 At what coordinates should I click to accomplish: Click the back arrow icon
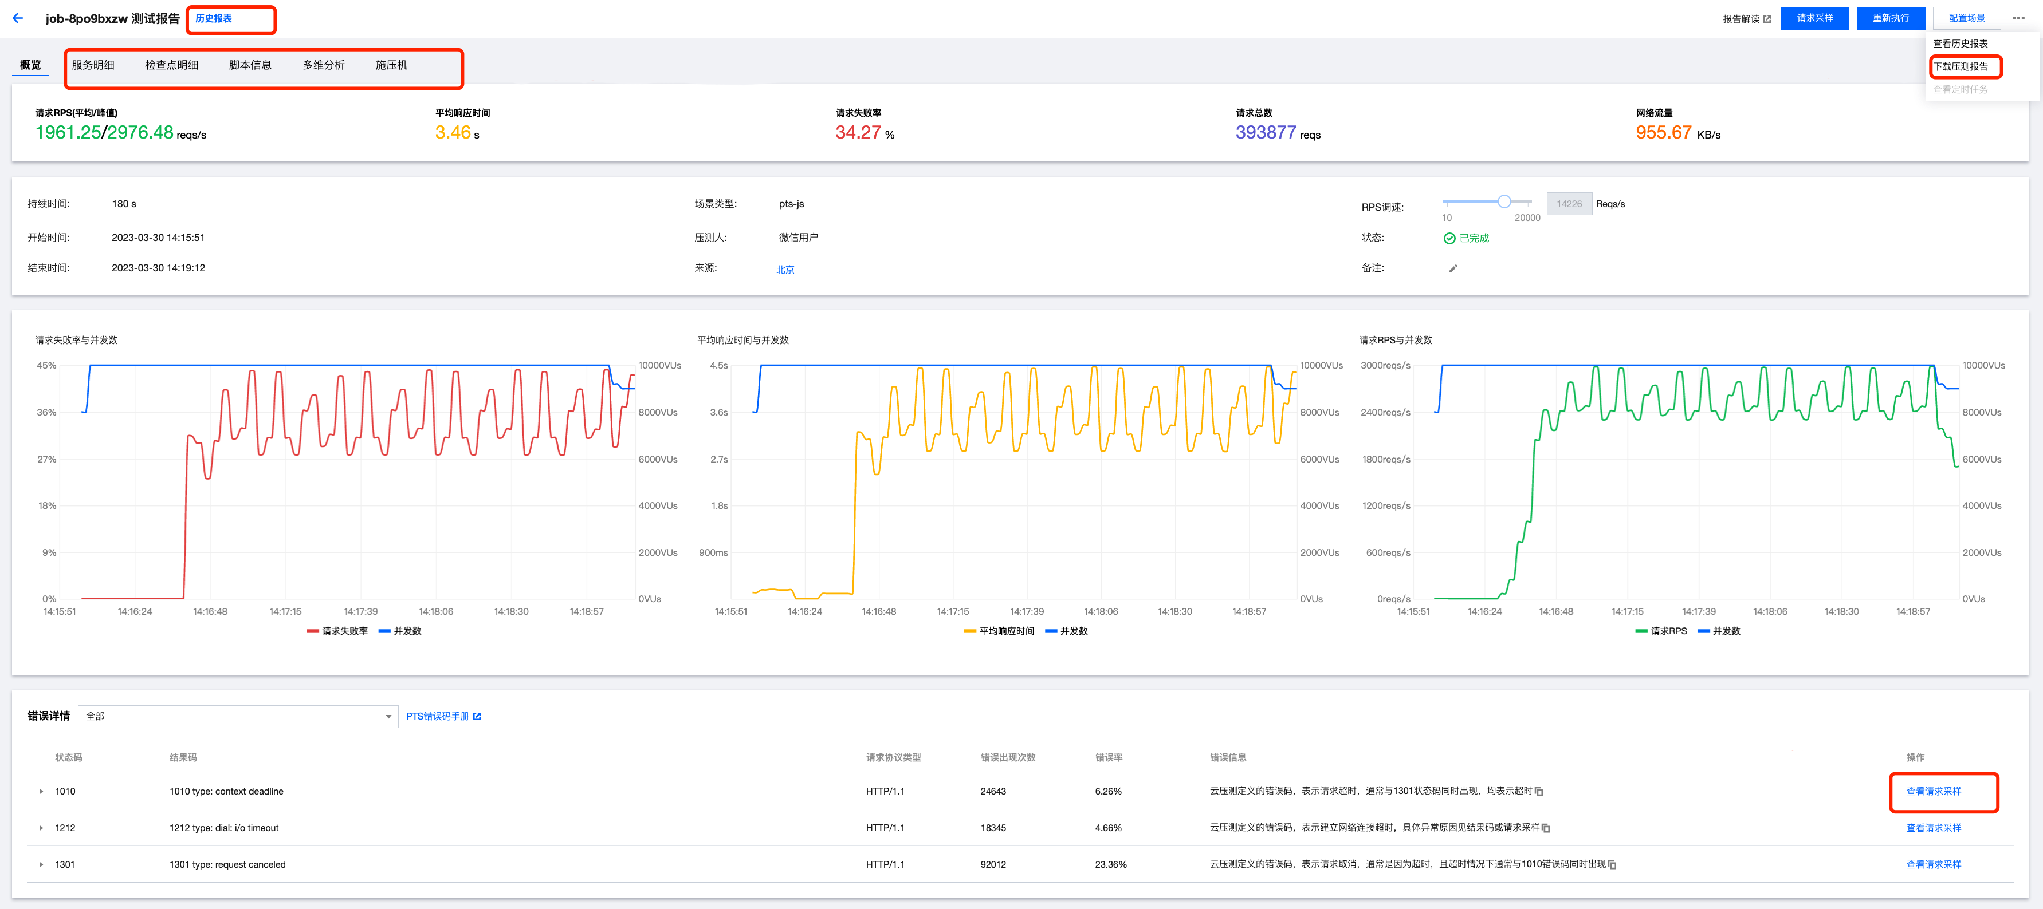(17, 18)
